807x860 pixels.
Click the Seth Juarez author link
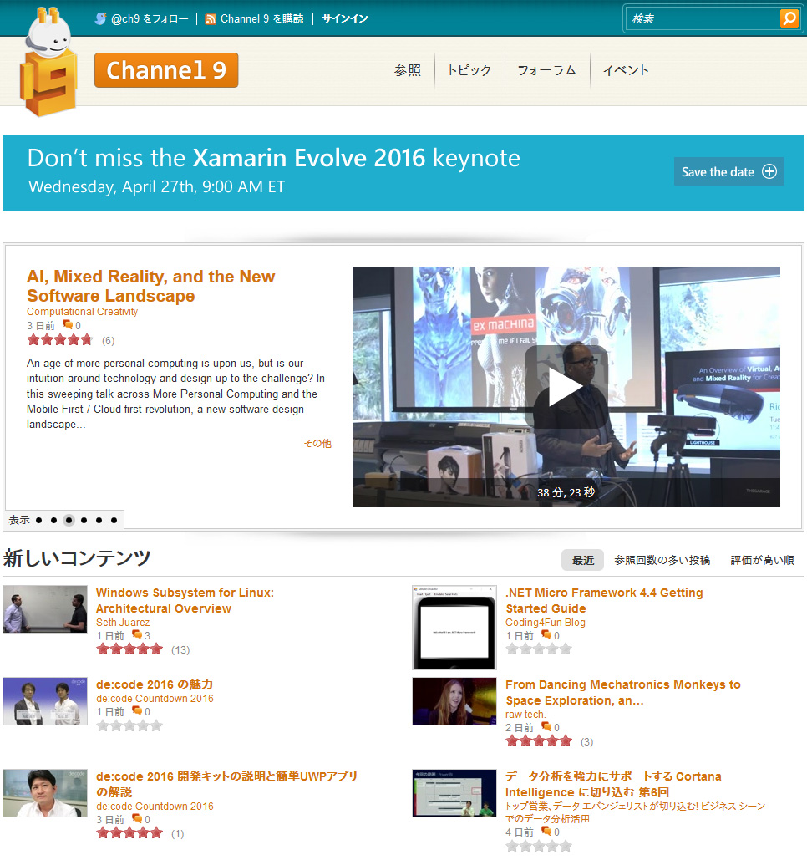coord(123,623)
